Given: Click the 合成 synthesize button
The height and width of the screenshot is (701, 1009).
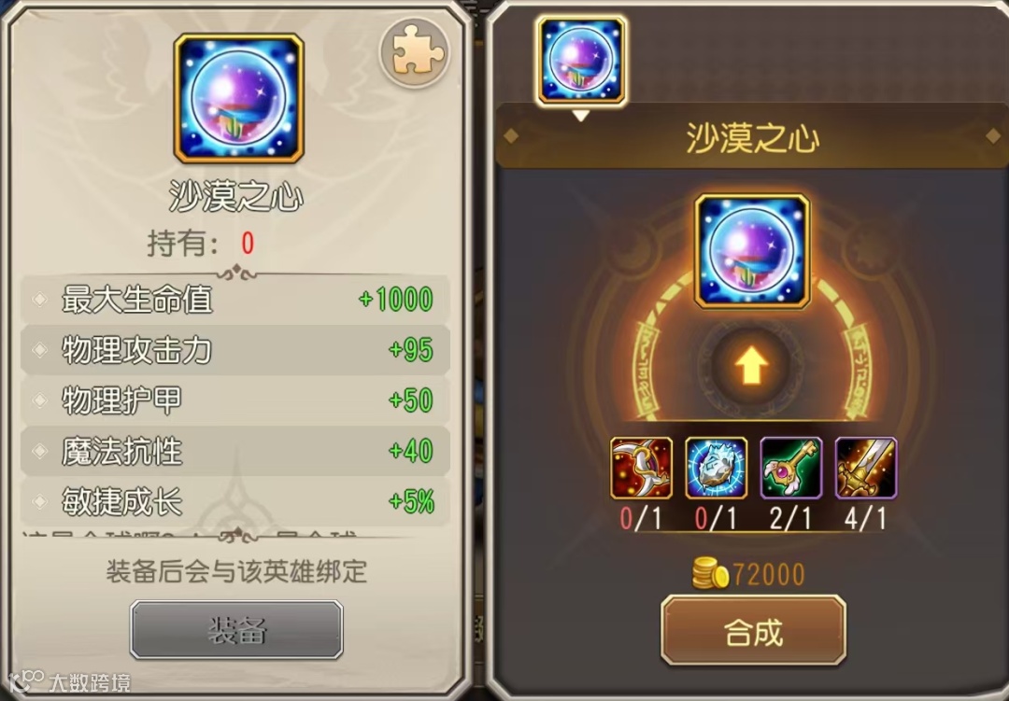Looking at the screenshot, I should (754, 630).
